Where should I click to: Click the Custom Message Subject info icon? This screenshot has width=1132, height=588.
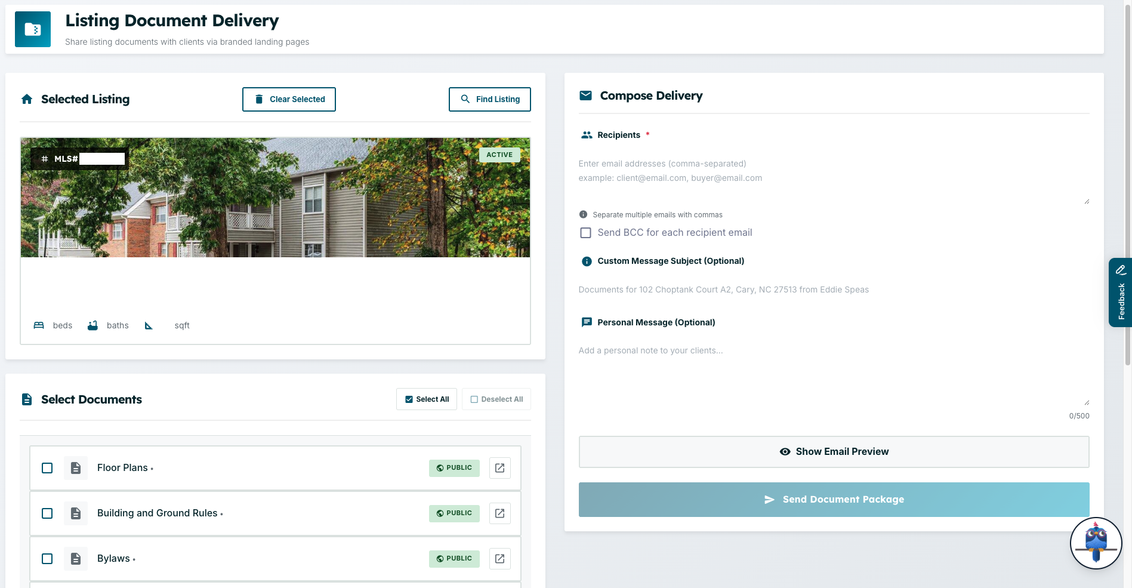click(x=587, y=261)
